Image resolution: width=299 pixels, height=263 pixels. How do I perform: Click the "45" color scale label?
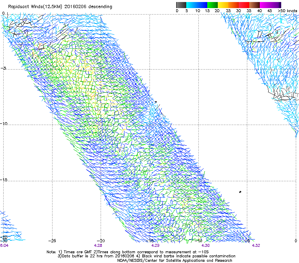pos(270,11)
